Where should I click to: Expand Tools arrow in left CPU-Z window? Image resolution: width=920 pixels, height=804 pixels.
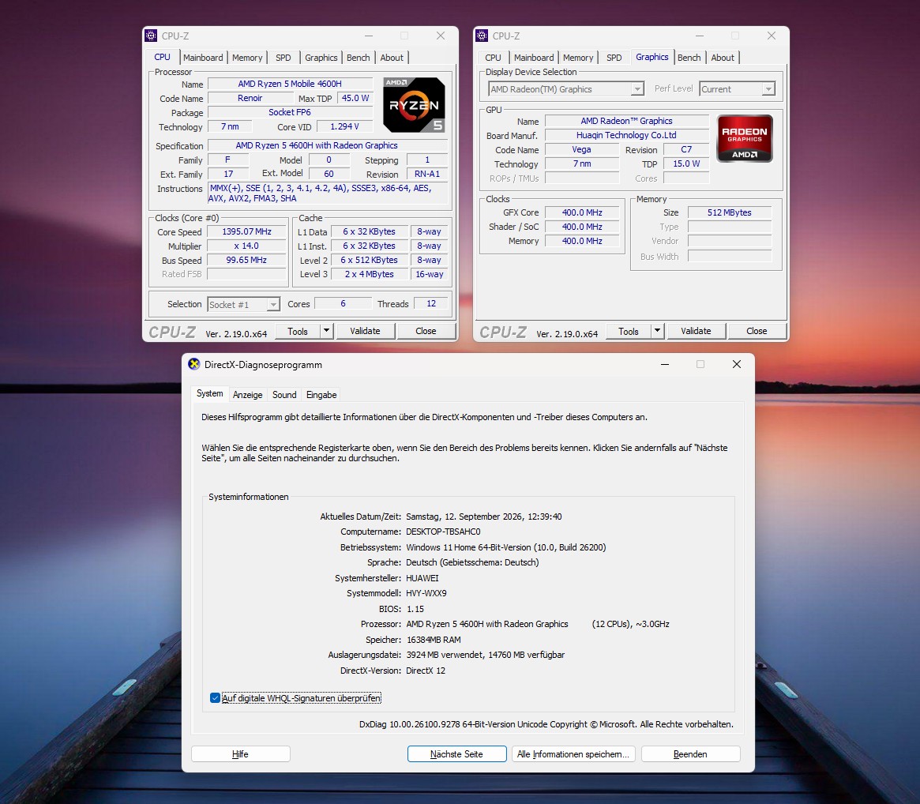click(327, 331)
